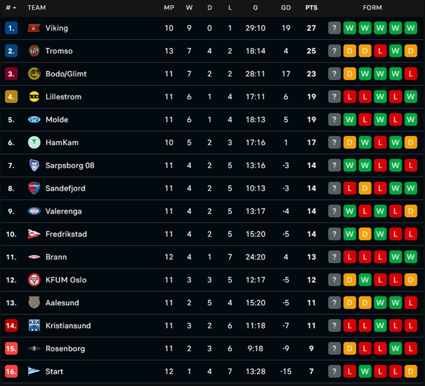Click the Kristiansund KBK logo
425x386 pixels.
(34, 326)
